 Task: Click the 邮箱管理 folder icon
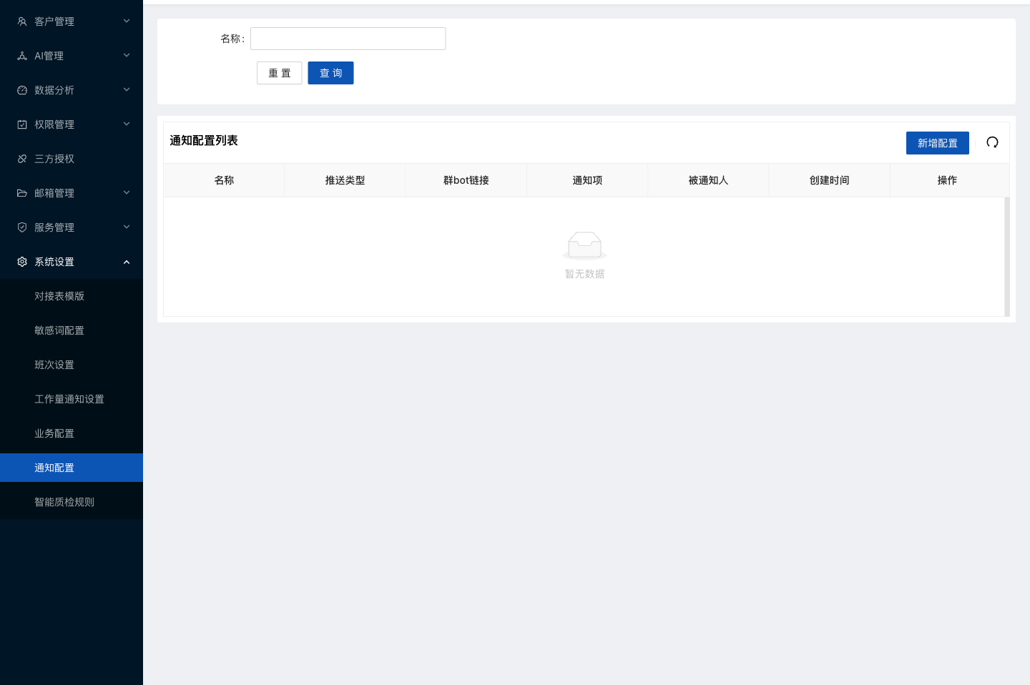pyautogui.click(x=22, y=193)
